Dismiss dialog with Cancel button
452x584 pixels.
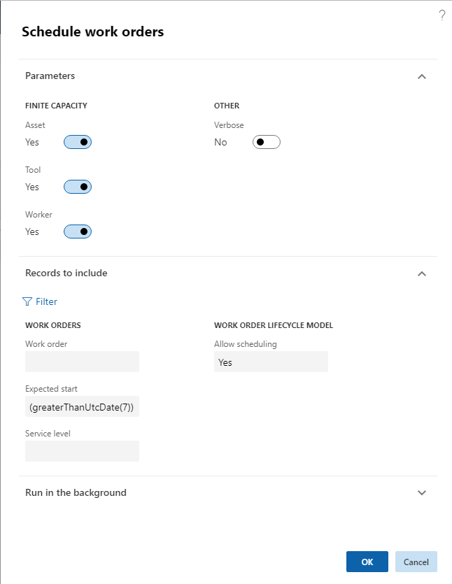pyautogui.click(x=416, y=562)
